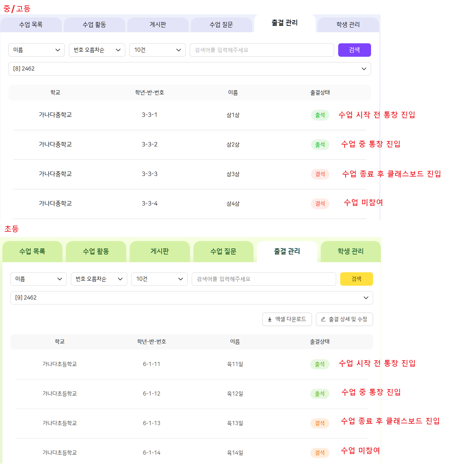Click 출석 badge for student 삼2삼
This screenshot has height=466, width=451.
[x=320, y=145]
